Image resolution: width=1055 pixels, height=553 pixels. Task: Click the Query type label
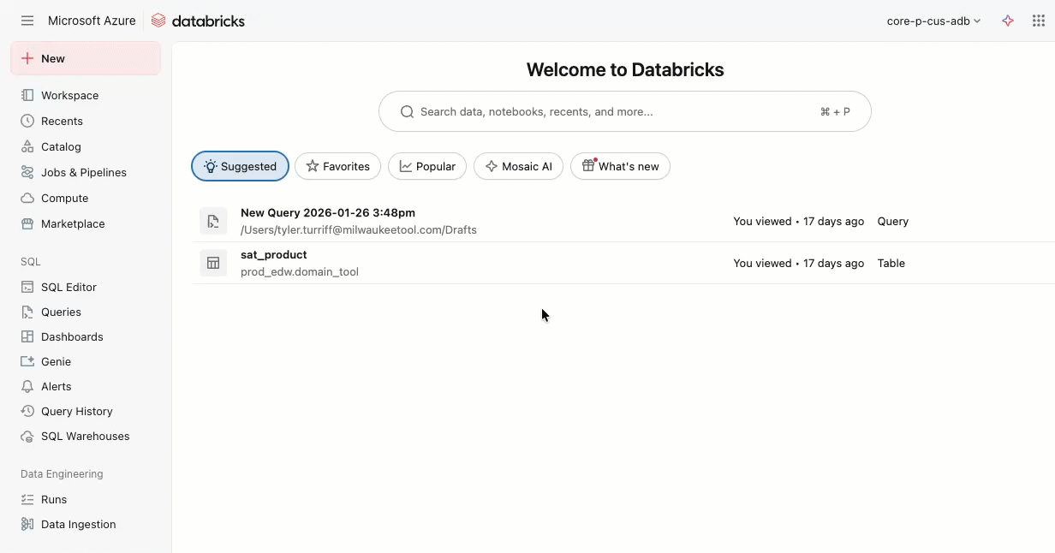893,221
